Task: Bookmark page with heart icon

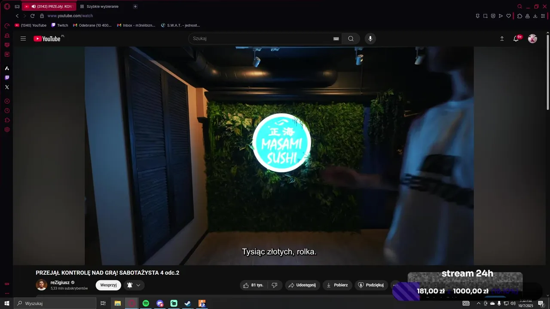Action: click(x=508, y=16)
